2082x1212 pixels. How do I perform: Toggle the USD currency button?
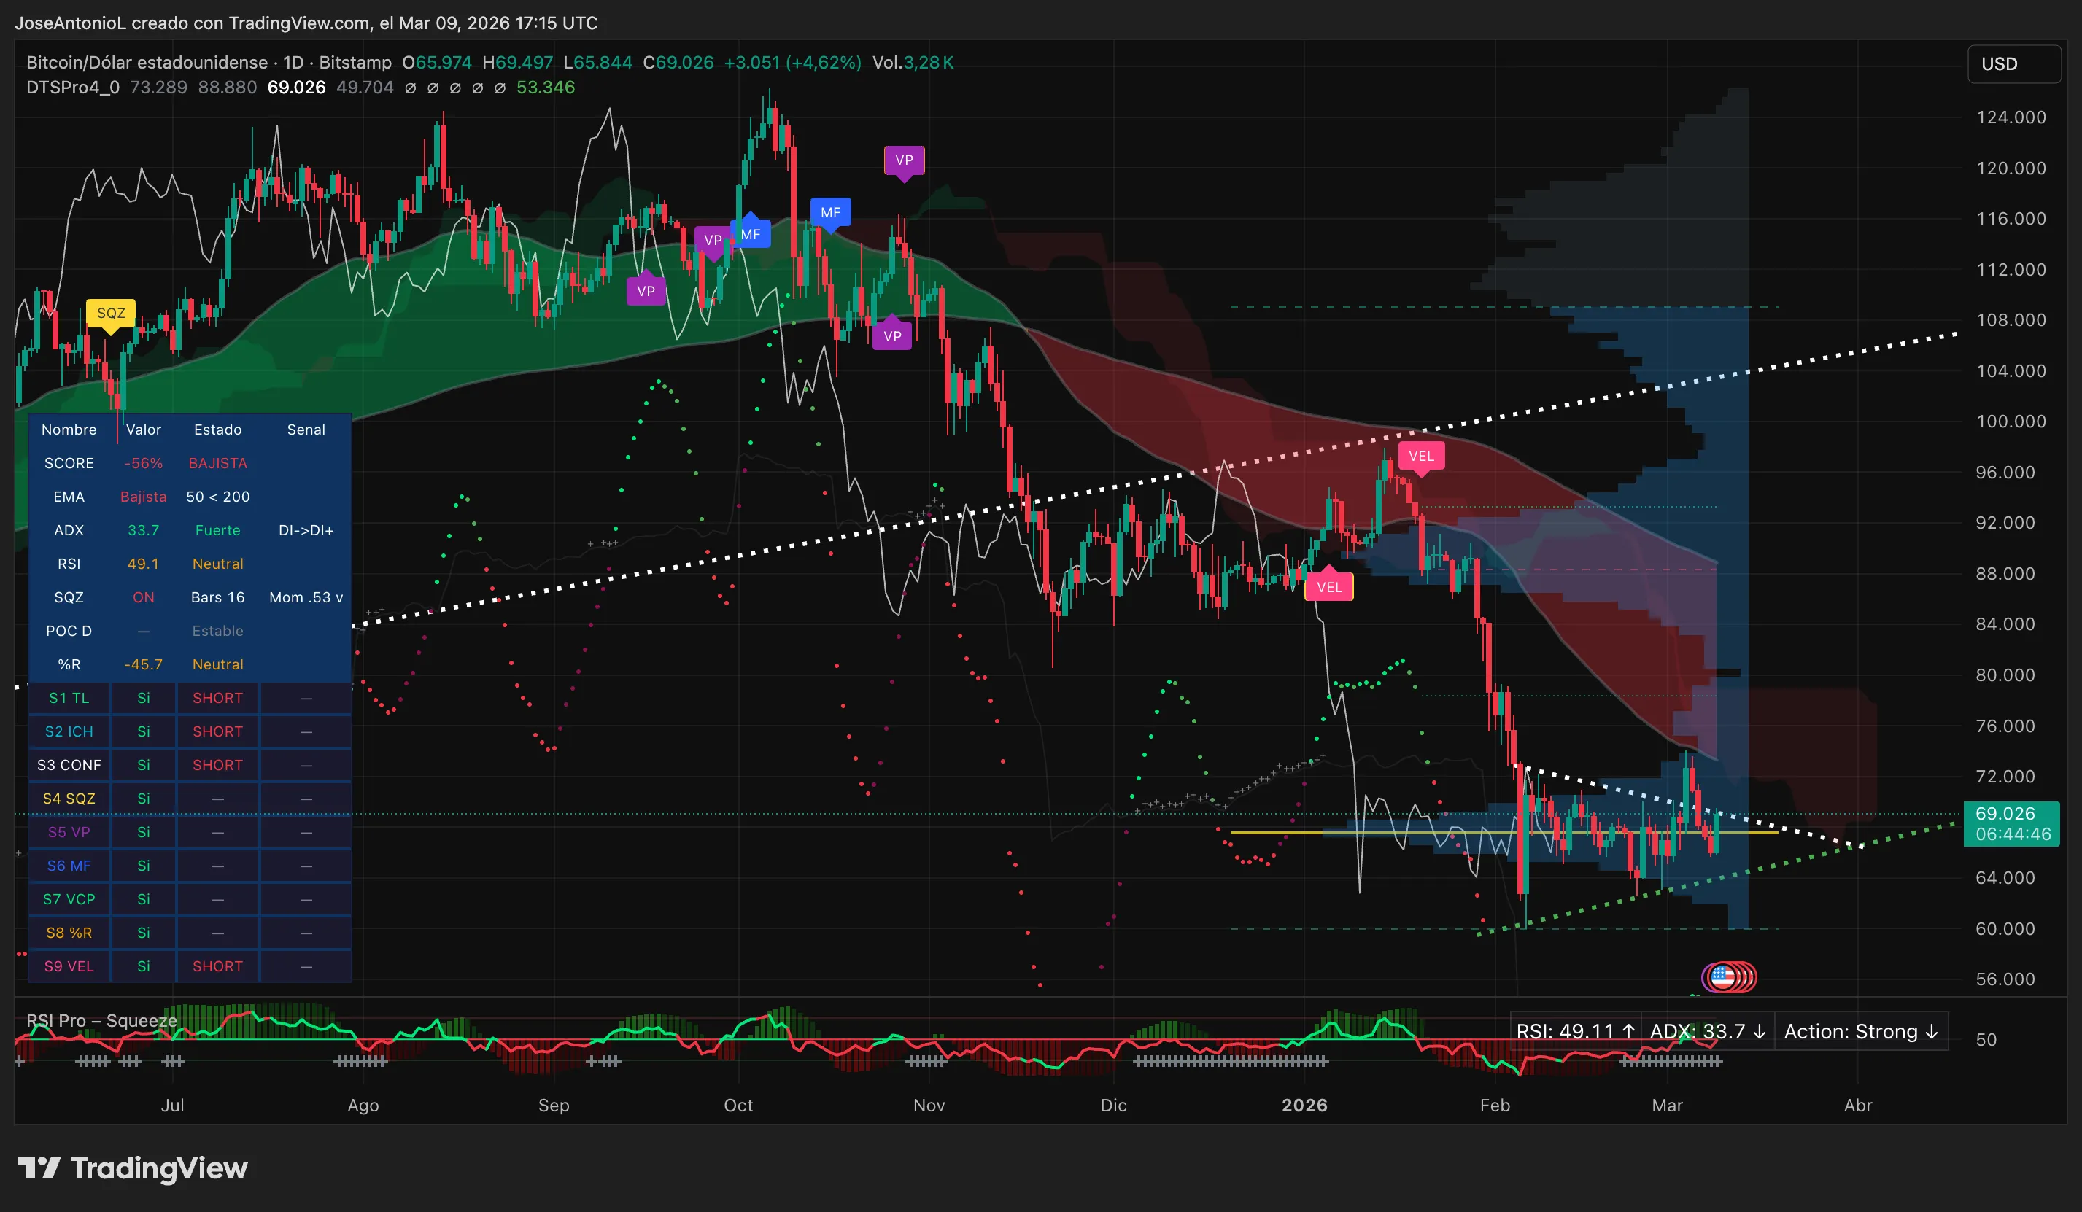(2013, 63)
